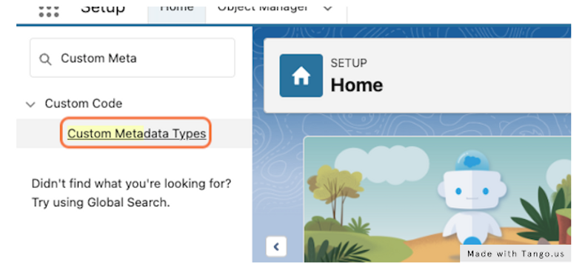Click "Didn't find what you're looking for?" text
Image resolution: width=585 pixels, height=273 pixels.
pyautogui.click(x=131, y=184)
